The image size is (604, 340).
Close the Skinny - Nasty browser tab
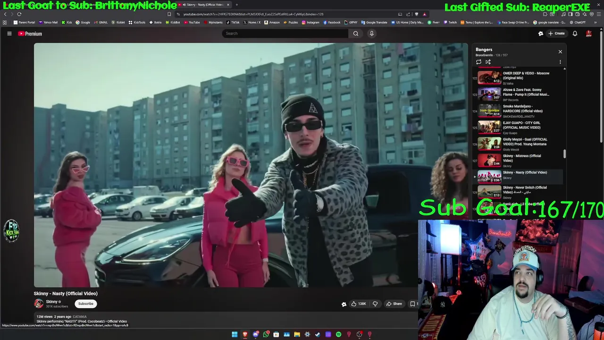pos(228,5)
